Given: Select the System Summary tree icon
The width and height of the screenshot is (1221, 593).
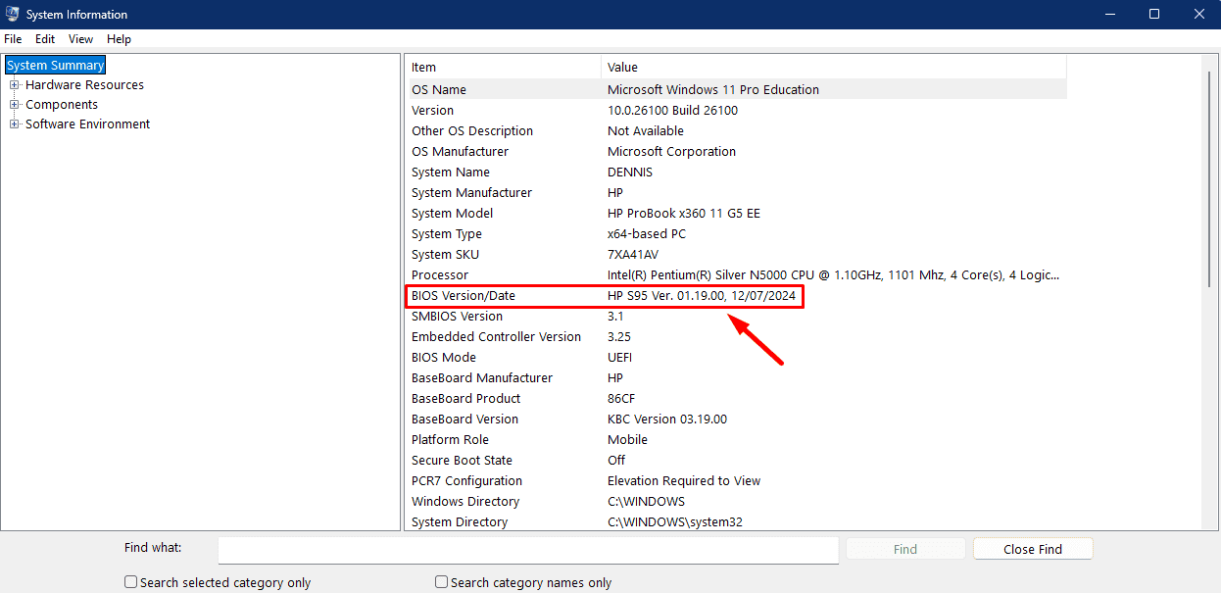Looking at the screenshot, I should pyautogui.click(x=55, y=65).
